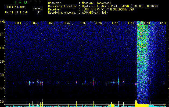Click the 1151 time marker

coord(18,23)
